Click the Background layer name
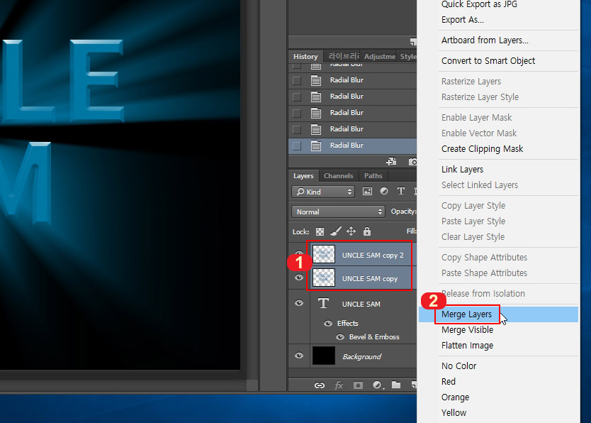 [361, 356]
